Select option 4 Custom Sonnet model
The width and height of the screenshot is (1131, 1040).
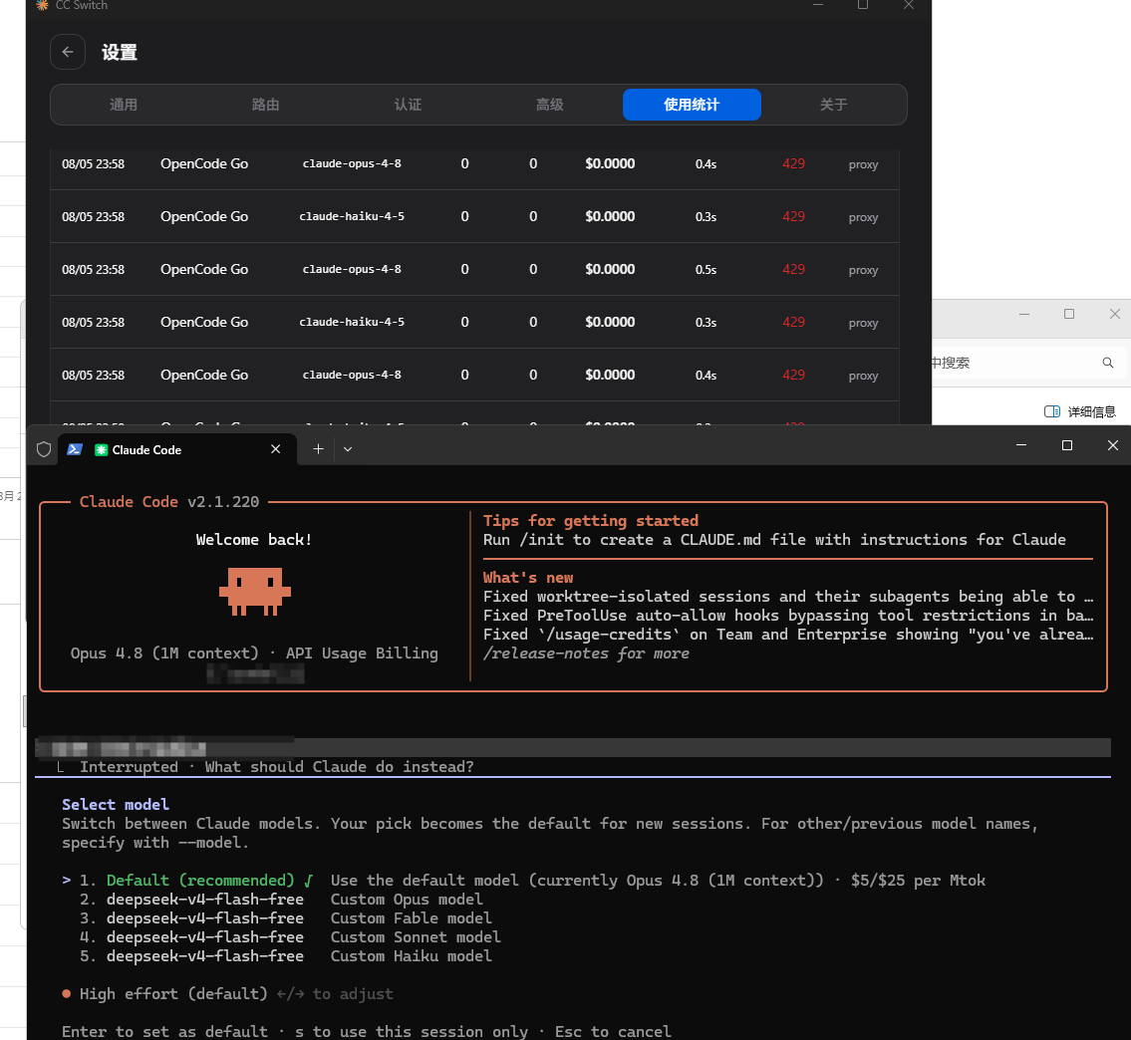pyautogui.click(x=290, y=936)
